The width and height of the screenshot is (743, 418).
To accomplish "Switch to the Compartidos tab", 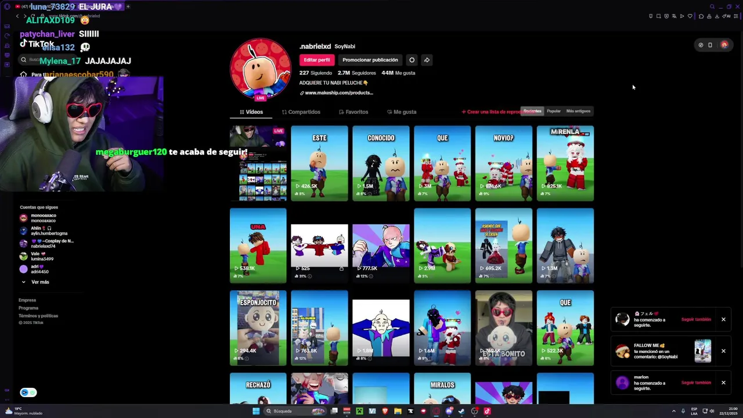I will [301, 112].
